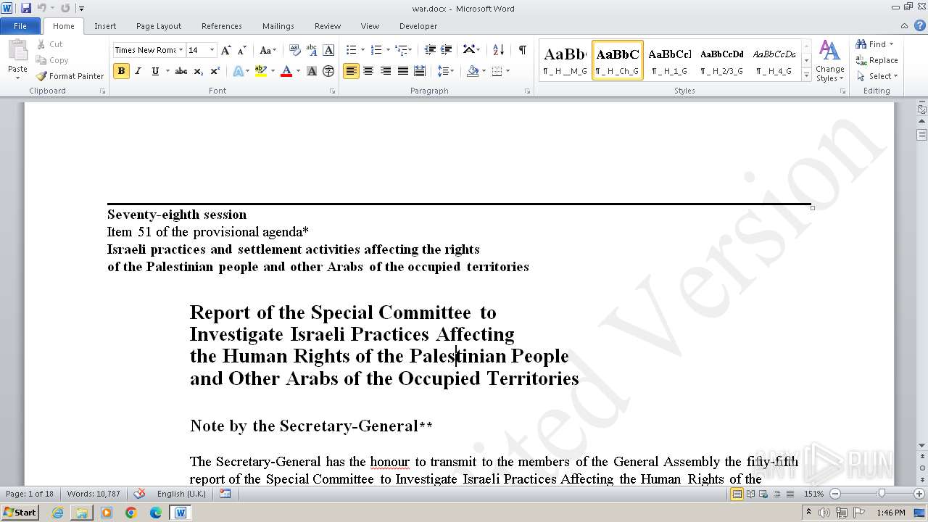The width and height of the screenshot is (928, 522).
Task: Click the Numbering list icon
Action: (376, 50)
